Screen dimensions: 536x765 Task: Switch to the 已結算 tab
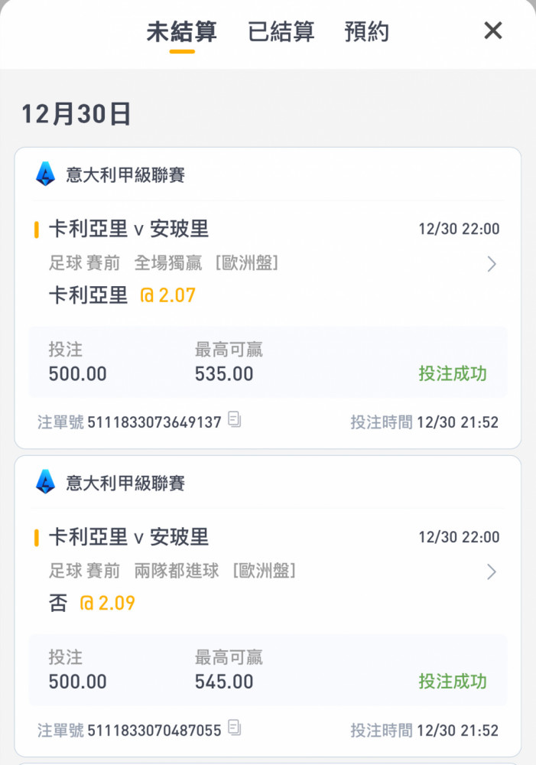(x=281, y=32)
